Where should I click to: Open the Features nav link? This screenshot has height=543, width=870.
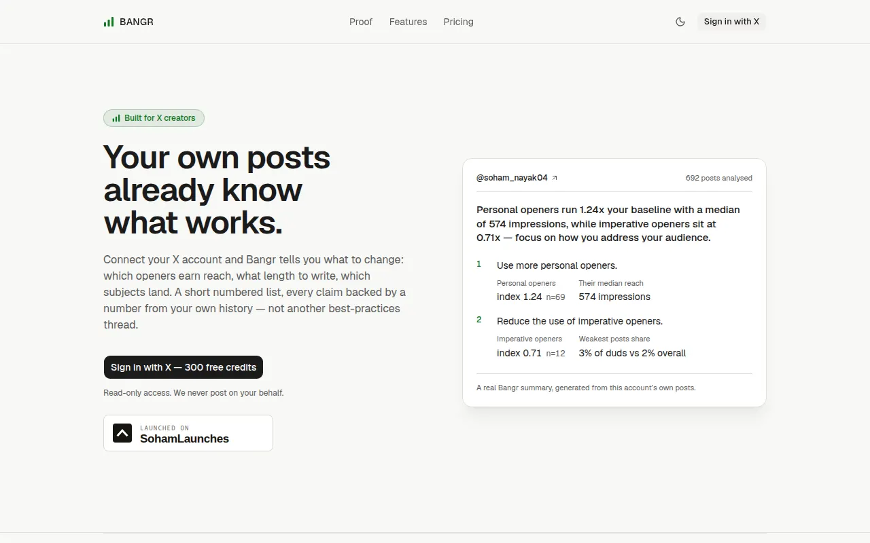coord(408,22)
